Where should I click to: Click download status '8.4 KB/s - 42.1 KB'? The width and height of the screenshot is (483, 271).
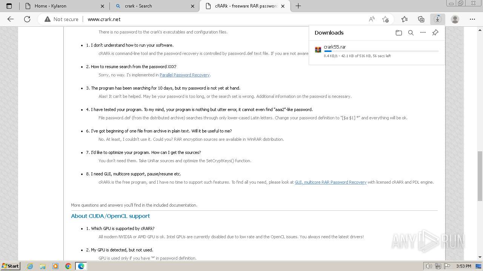pos(357,56)
